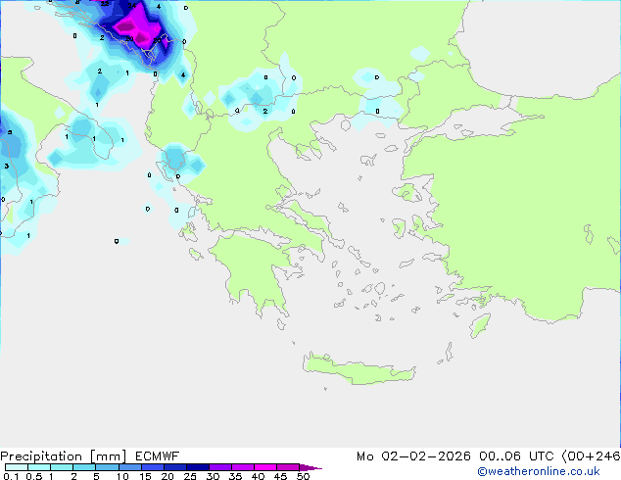Select the 40–45 mm magenta legend swatch

(265, 467)
